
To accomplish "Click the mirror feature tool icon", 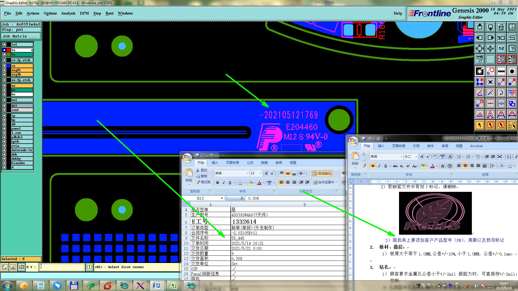I will pyautogui.click(x=512, y=93).
